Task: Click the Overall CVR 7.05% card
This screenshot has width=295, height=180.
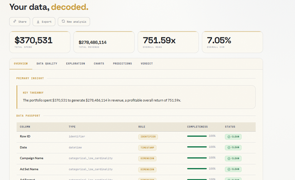Action: [x=232, y=42]
